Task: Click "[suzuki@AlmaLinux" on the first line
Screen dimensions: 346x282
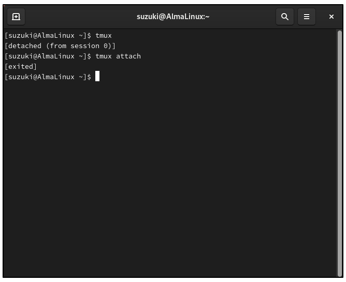Action: click(39, 35)
